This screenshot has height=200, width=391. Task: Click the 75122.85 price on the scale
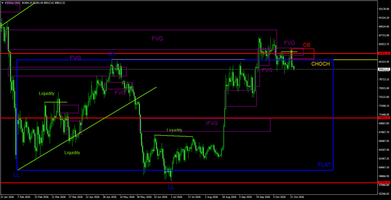(x=384, y=97)
